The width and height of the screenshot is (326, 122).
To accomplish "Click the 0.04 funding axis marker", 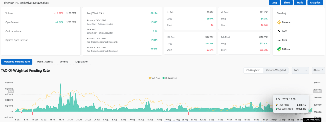I will click(x=11, y=91).
